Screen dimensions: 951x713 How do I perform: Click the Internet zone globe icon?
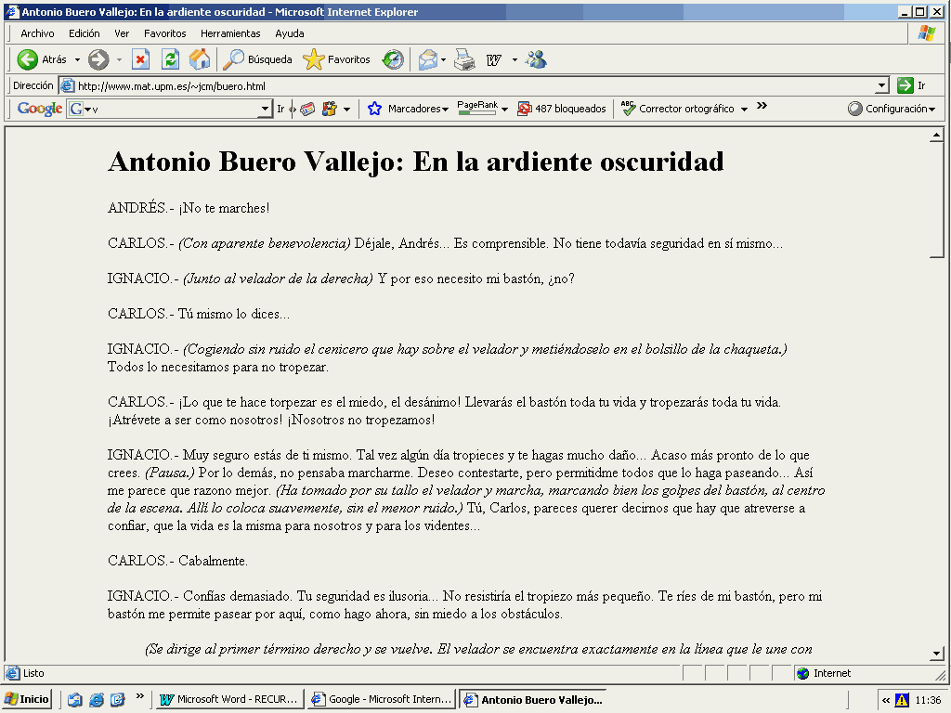(x=803, y=673)
